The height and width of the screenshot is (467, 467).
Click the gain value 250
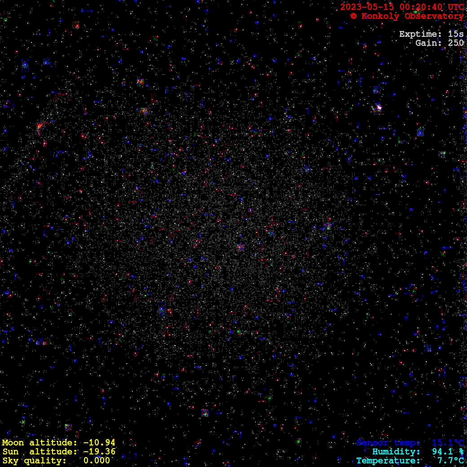456,43
